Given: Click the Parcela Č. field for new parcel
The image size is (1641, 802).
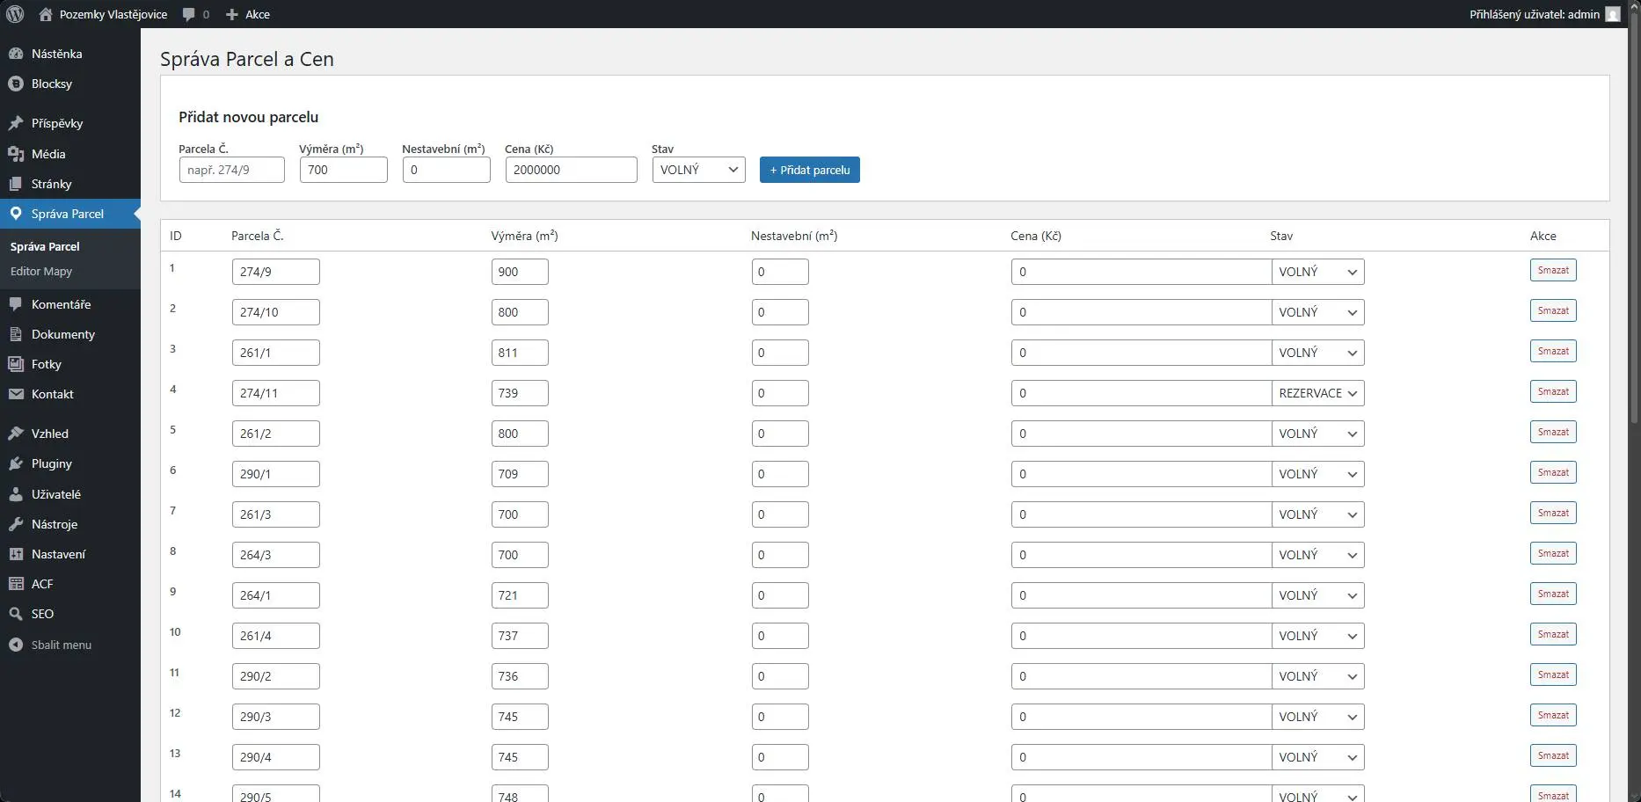Looking at the screenshot, I should [231, 170].
